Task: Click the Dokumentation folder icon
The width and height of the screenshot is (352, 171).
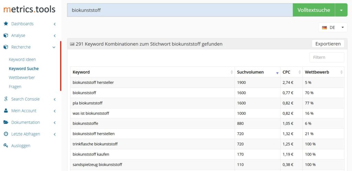Action: 6,122
